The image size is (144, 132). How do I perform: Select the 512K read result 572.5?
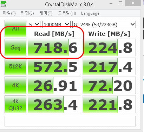pos(54,66)
